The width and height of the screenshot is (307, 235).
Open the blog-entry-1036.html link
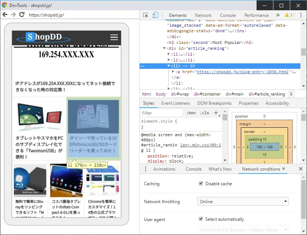tap(242, 72)
